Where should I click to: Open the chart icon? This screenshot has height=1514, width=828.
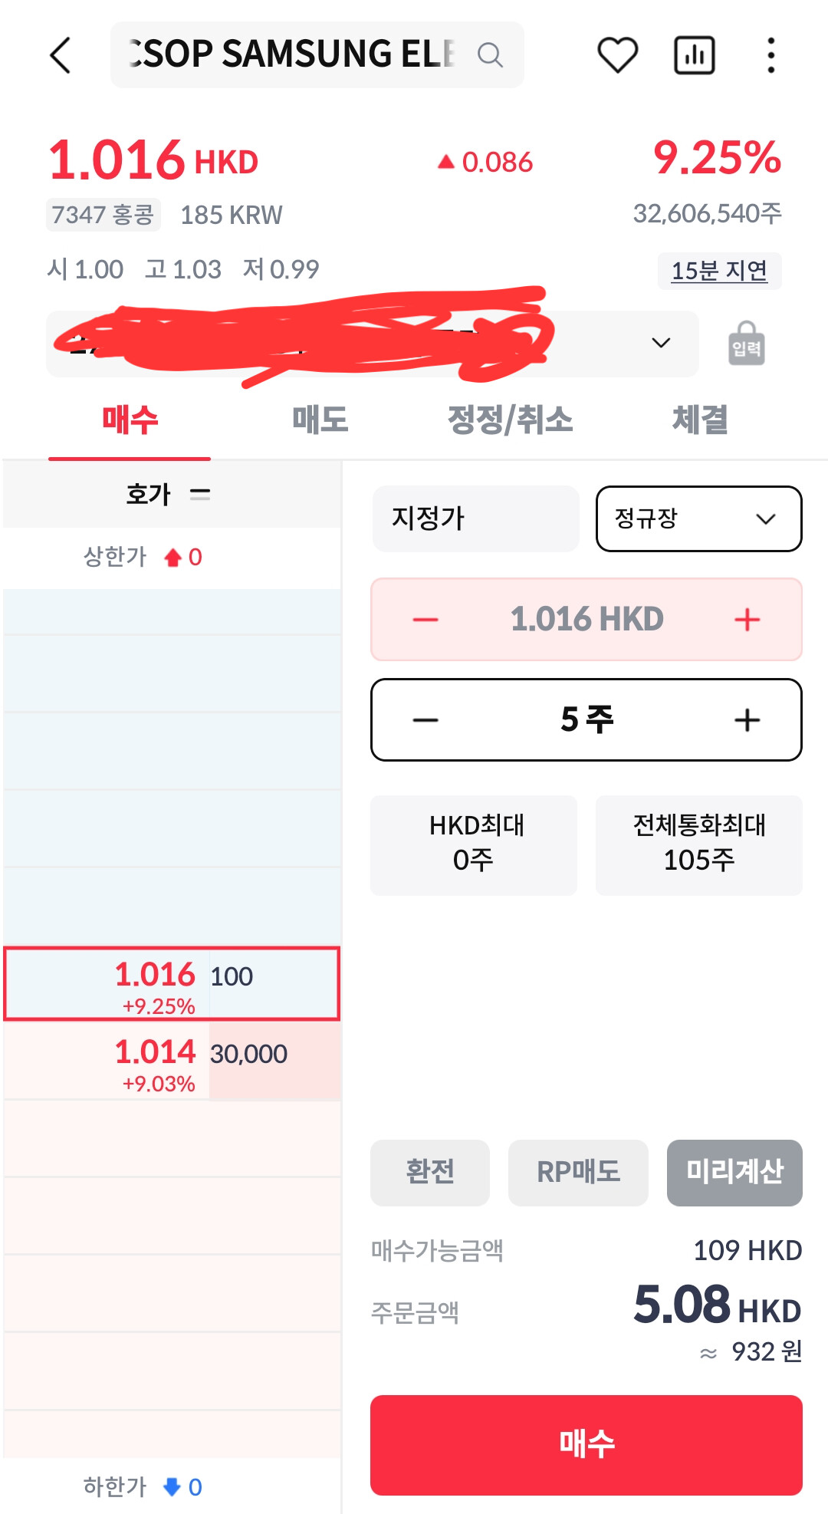695,55
